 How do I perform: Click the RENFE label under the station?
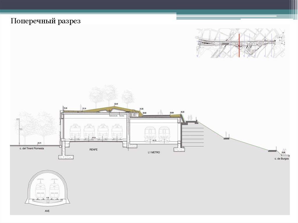[93, 150]
